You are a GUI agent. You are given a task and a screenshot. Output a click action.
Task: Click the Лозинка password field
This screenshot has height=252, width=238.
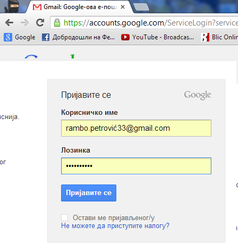(x=136, y=166)
